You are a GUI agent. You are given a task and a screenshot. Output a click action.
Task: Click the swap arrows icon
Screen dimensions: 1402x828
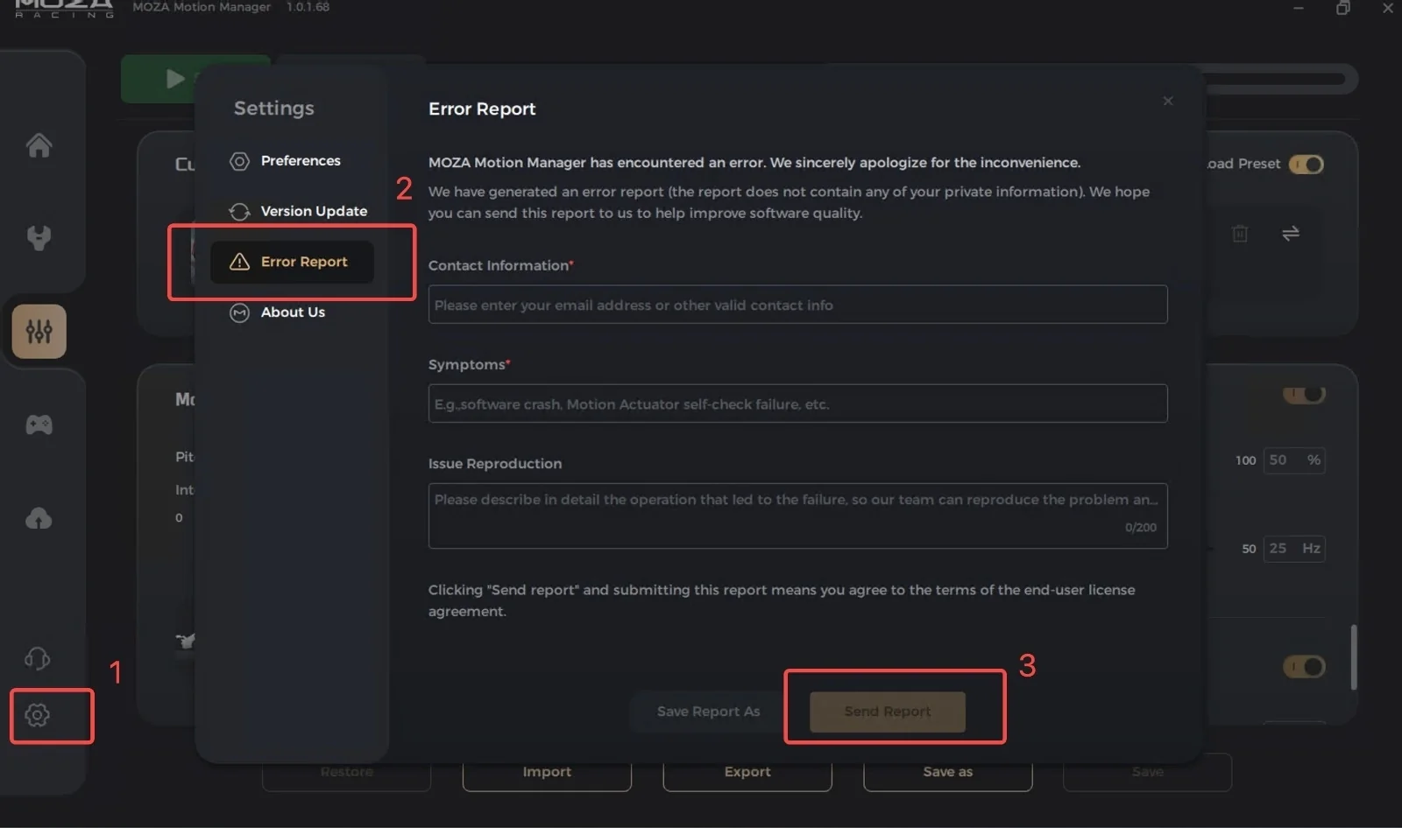pos(1291,234)
